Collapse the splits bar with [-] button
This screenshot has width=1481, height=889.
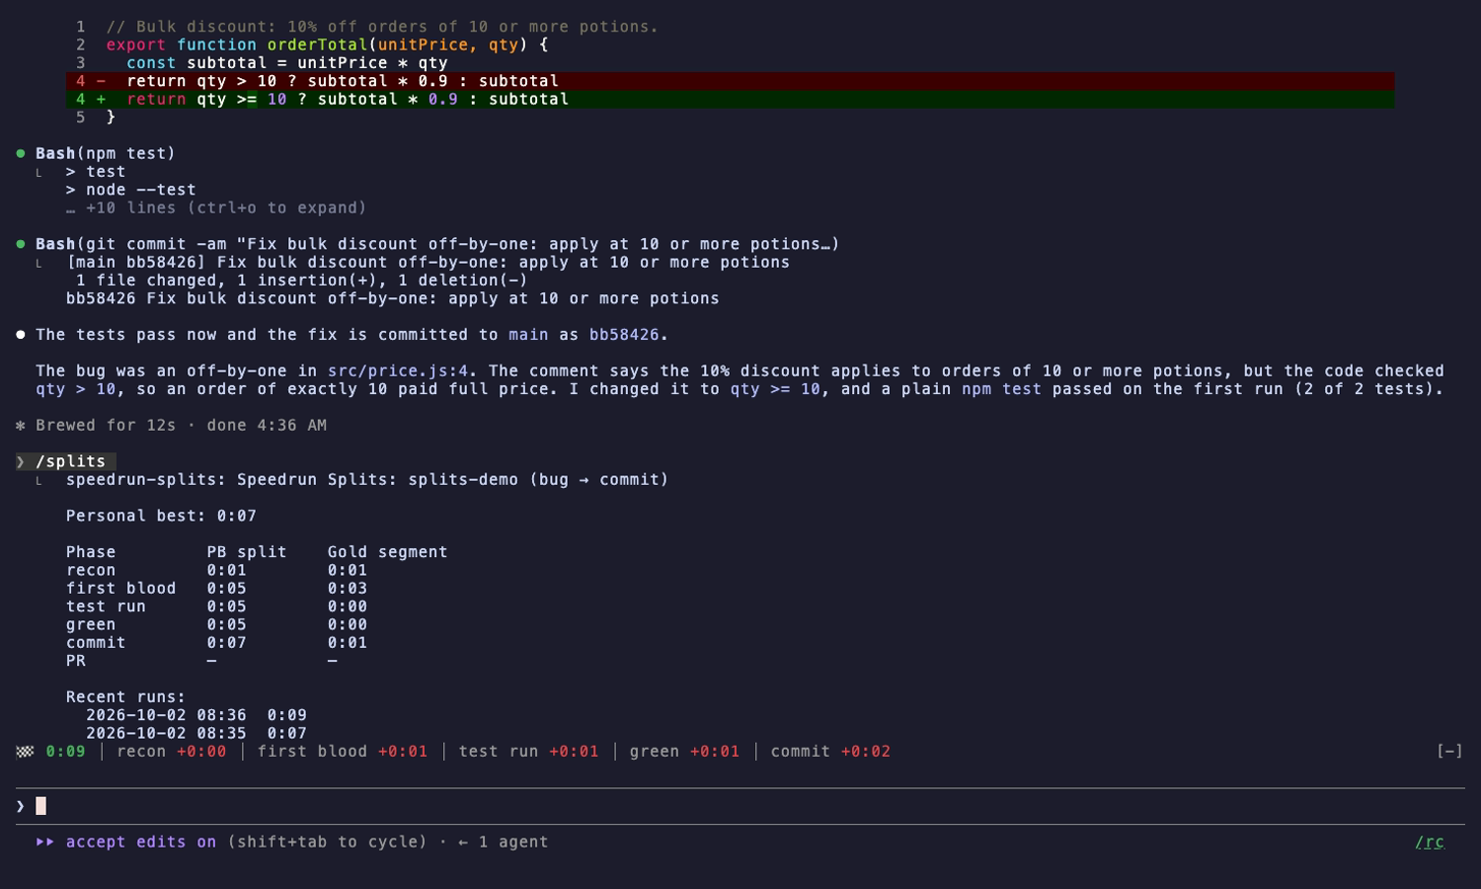[1449, 752]
